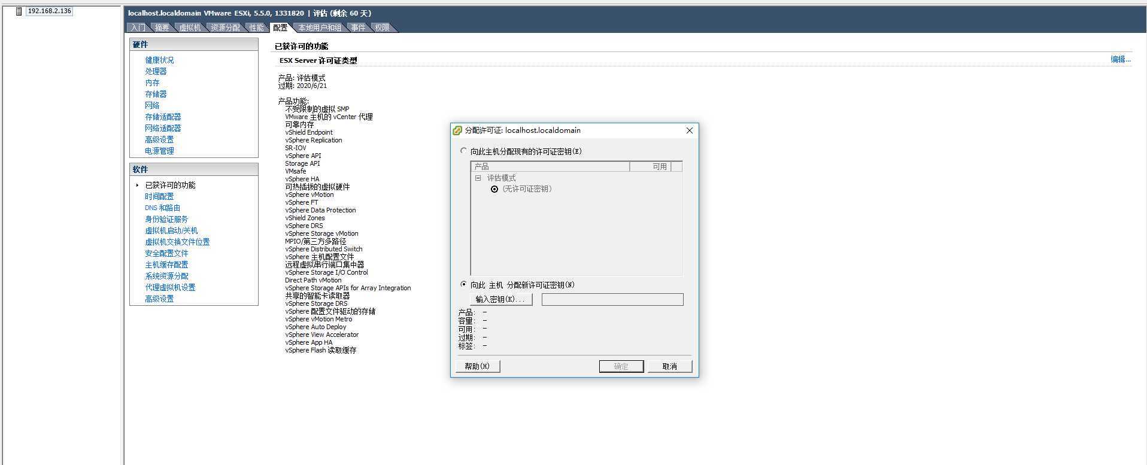Select 已获许可的功能 in the software panel
The width and height of the screenshot is (1147, 465).
click(x=170, y=185)
